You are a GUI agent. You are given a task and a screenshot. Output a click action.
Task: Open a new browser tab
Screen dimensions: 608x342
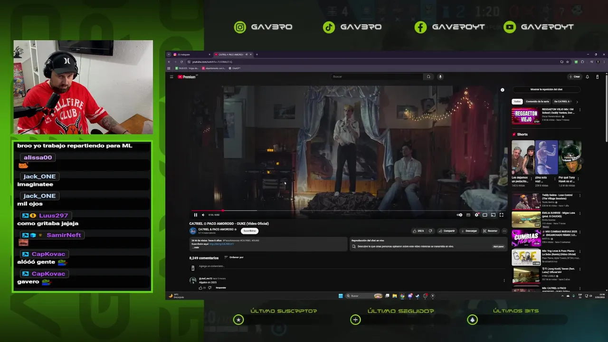point(257,55)
